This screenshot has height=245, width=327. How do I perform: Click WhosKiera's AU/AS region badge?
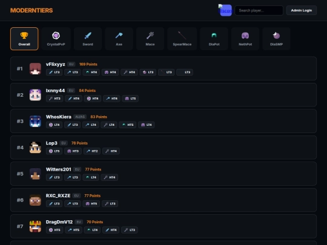tap(80, 117)
